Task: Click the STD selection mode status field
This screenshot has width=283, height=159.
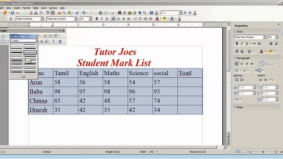Action: (x=151, y=152)
